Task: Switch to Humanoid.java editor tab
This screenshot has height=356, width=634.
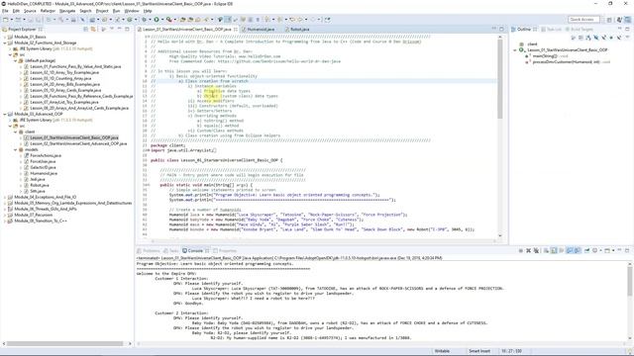Action: (260, 29)
